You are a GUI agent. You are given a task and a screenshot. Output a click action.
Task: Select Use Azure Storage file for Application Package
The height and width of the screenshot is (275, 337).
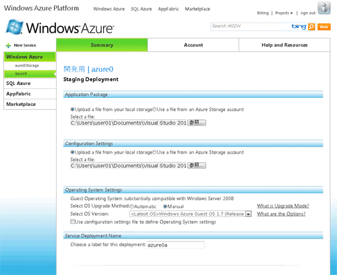154,109
